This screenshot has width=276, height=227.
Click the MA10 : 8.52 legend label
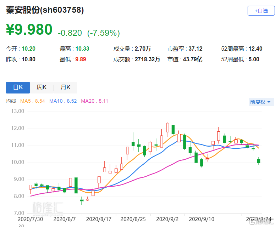(63, 101)
